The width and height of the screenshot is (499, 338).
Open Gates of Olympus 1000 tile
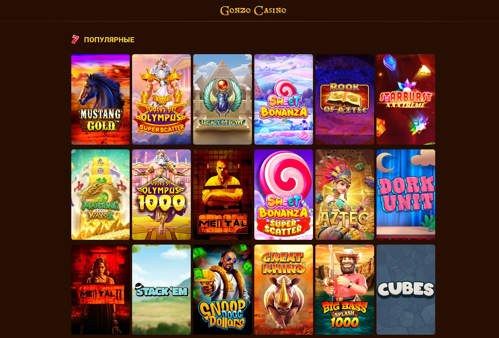point(161,195)
